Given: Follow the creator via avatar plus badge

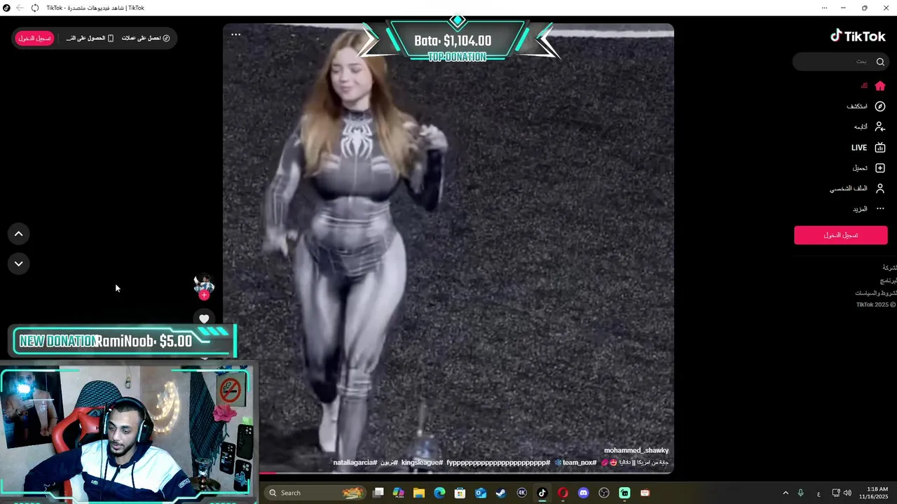Looking at the screenshot, I should pyautogui.click(x=204, y=295).
